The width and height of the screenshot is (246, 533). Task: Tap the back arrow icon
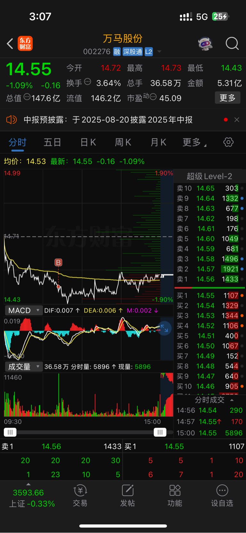tap(10, 44)
